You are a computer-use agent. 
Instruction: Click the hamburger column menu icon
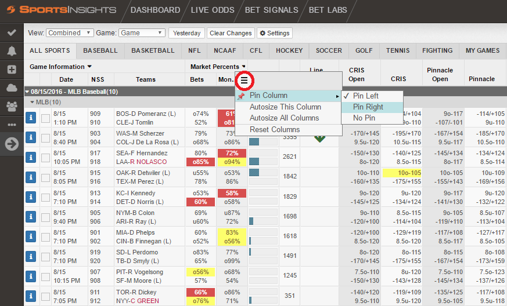pyautogui.click(x=244, y=81)
